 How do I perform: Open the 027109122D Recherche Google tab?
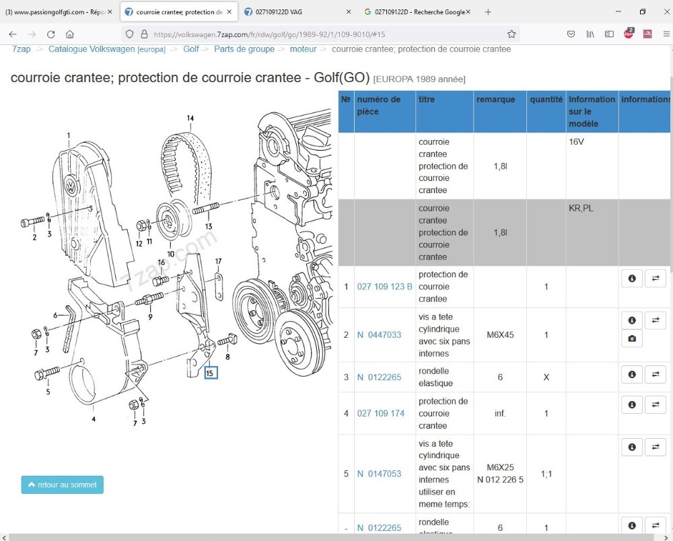(x=420, y=12)
